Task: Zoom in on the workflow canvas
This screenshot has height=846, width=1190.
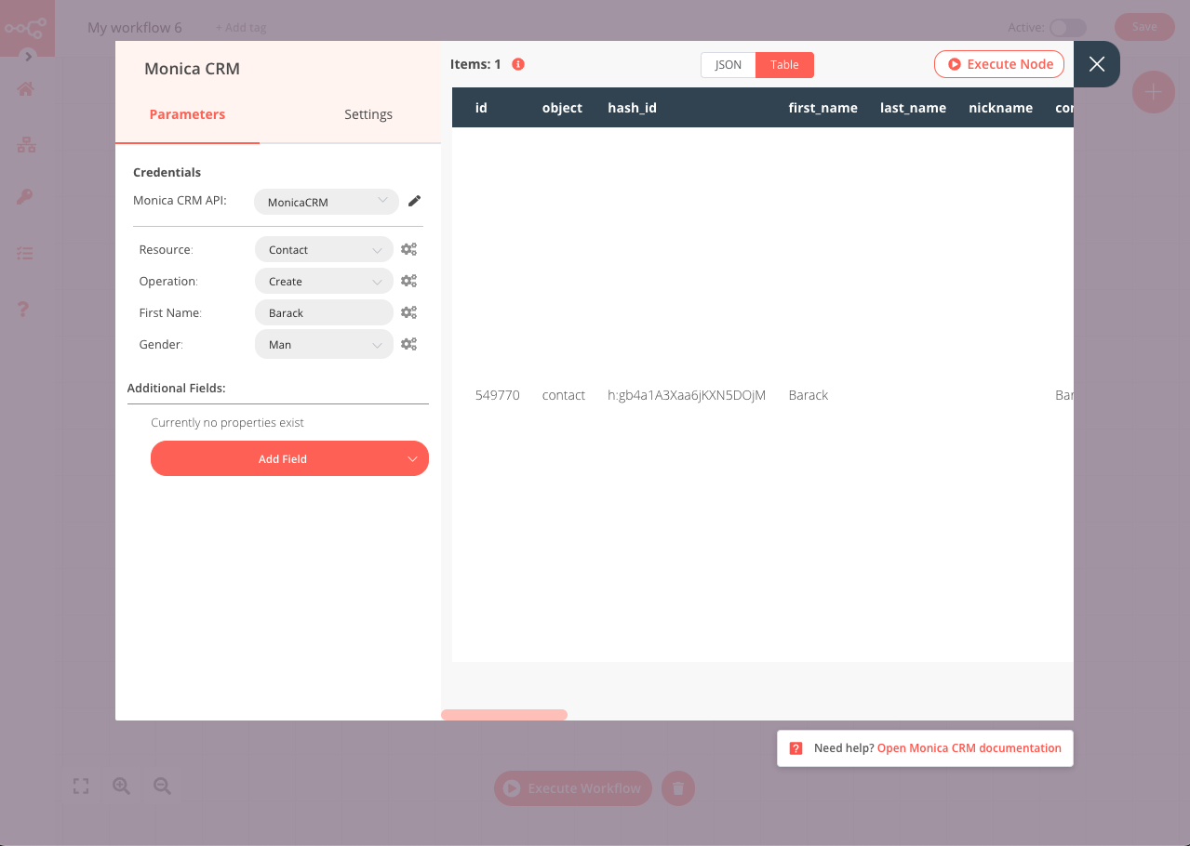Action: (x=121, y=786)
